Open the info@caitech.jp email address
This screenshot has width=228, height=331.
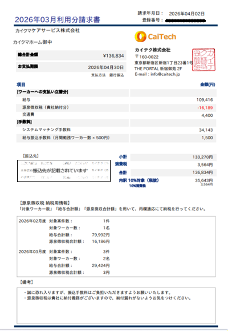point(165,74)
